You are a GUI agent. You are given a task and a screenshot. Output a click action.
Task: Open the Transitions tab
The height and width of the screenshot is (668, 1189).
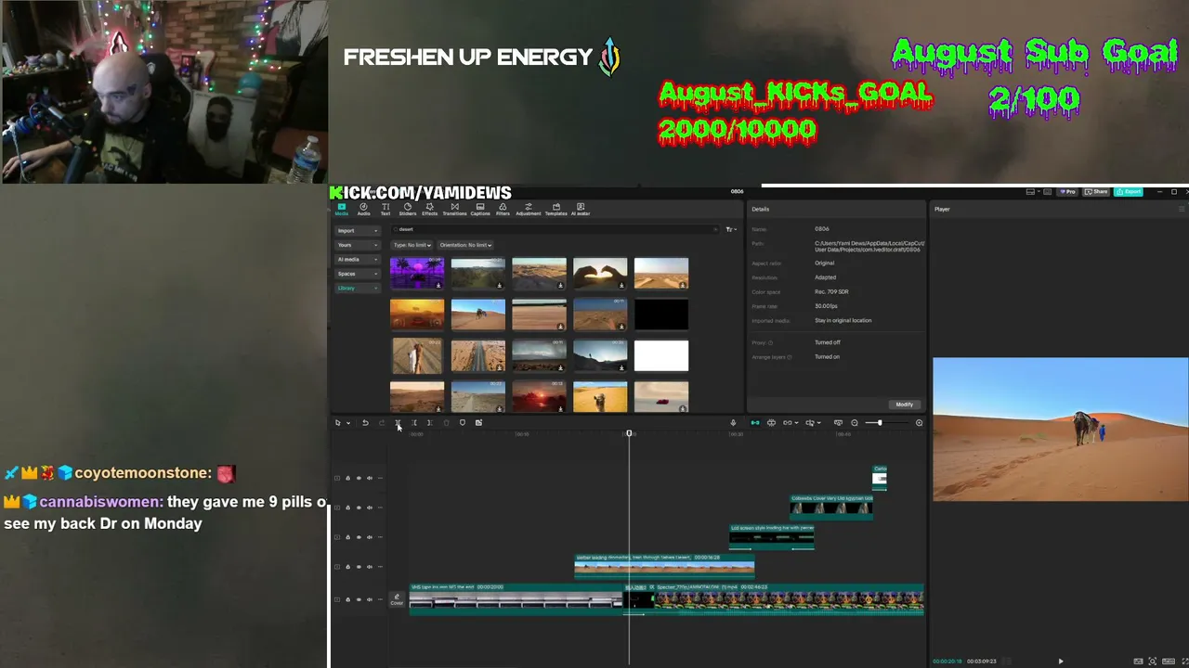[x=454, y=210]
